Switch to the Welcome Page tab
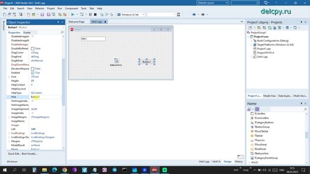 point(77,22)
